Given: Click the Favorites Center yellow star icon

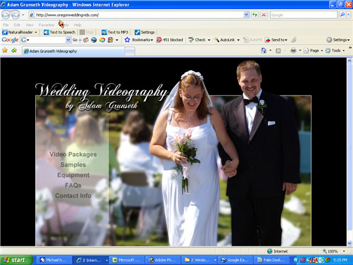Looking at the screenshot, I should [5, 51].
